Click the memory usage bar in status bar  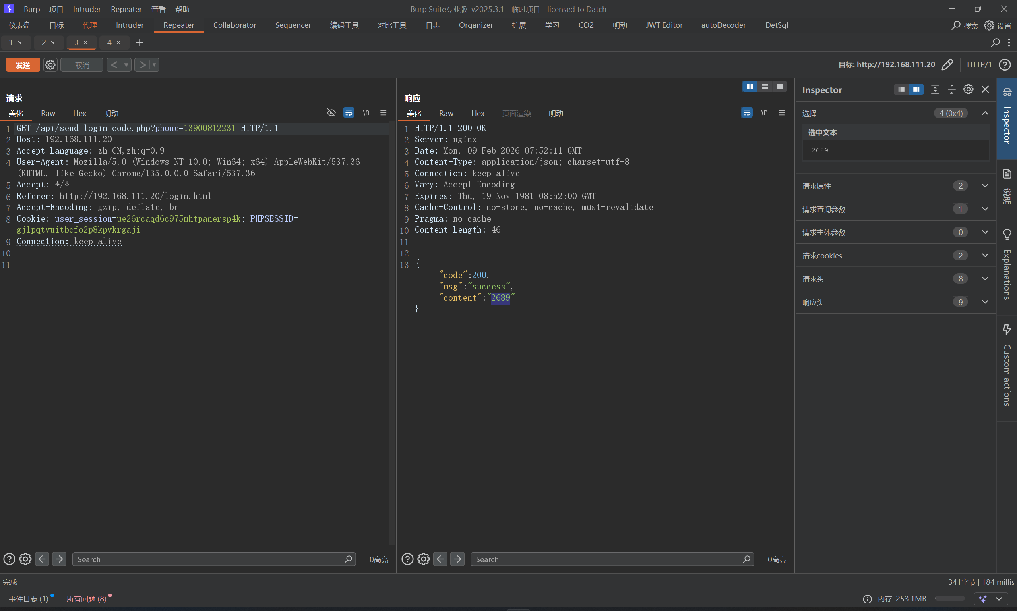point(949,599)
